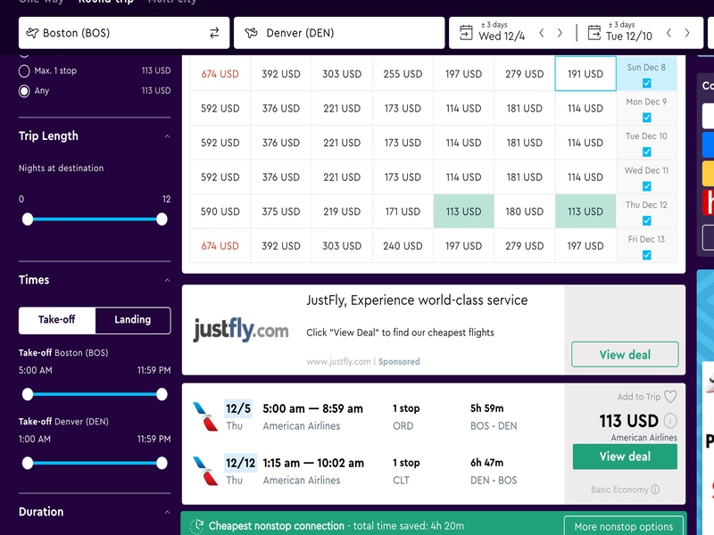Click the heart icon next to Add to Trip
This screenshot has height=535, width=714.
pyautogui.click(x=670, y=397)
